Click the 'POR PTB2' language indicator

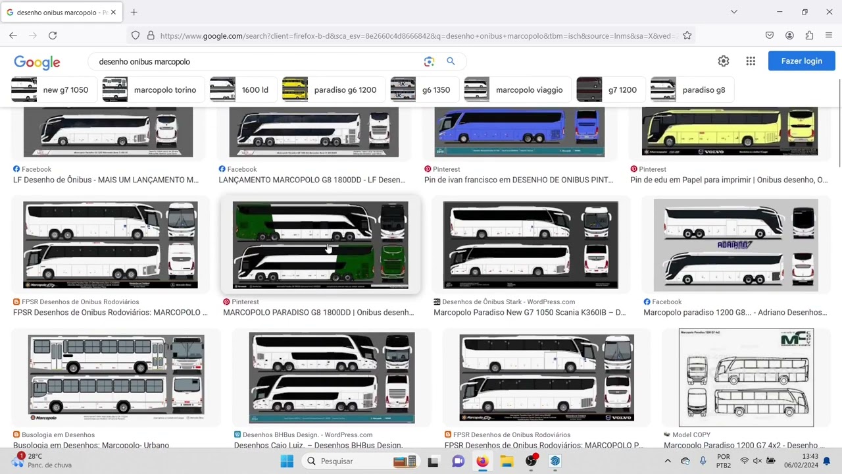click(724, 461)
